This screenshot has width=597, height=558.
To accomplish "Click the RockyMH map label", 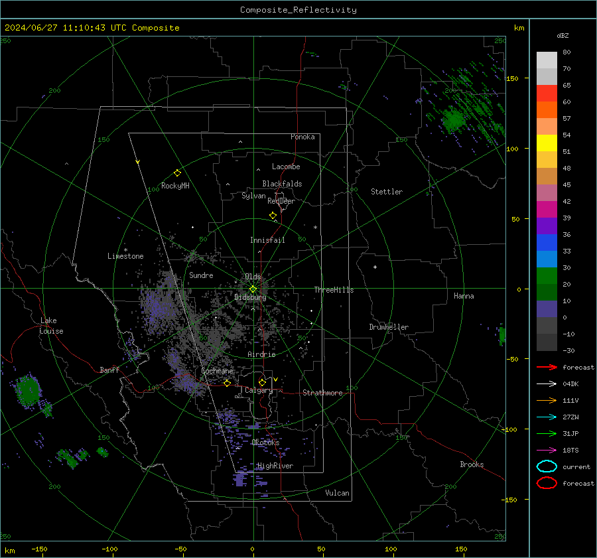I will coord(175,186).
